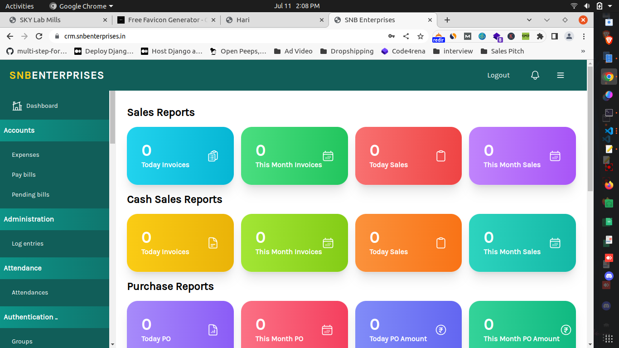Expand the hidden bookmarks overflow chevron
Screen dimensions: 619x348
pos(583,51)
